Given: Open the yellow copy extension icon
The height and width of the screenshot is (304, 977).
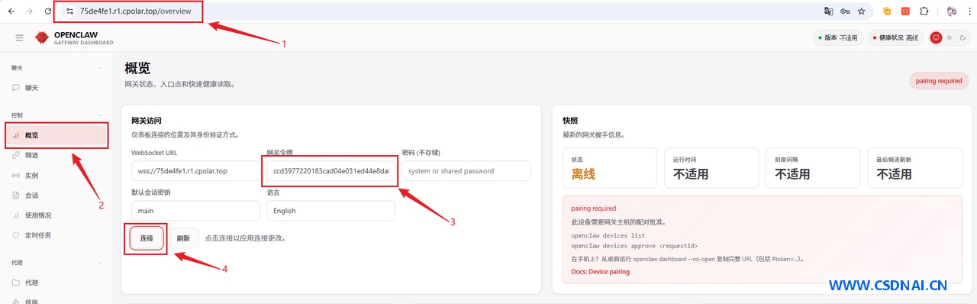Looking at the screenshot, I should click(887, 11).
